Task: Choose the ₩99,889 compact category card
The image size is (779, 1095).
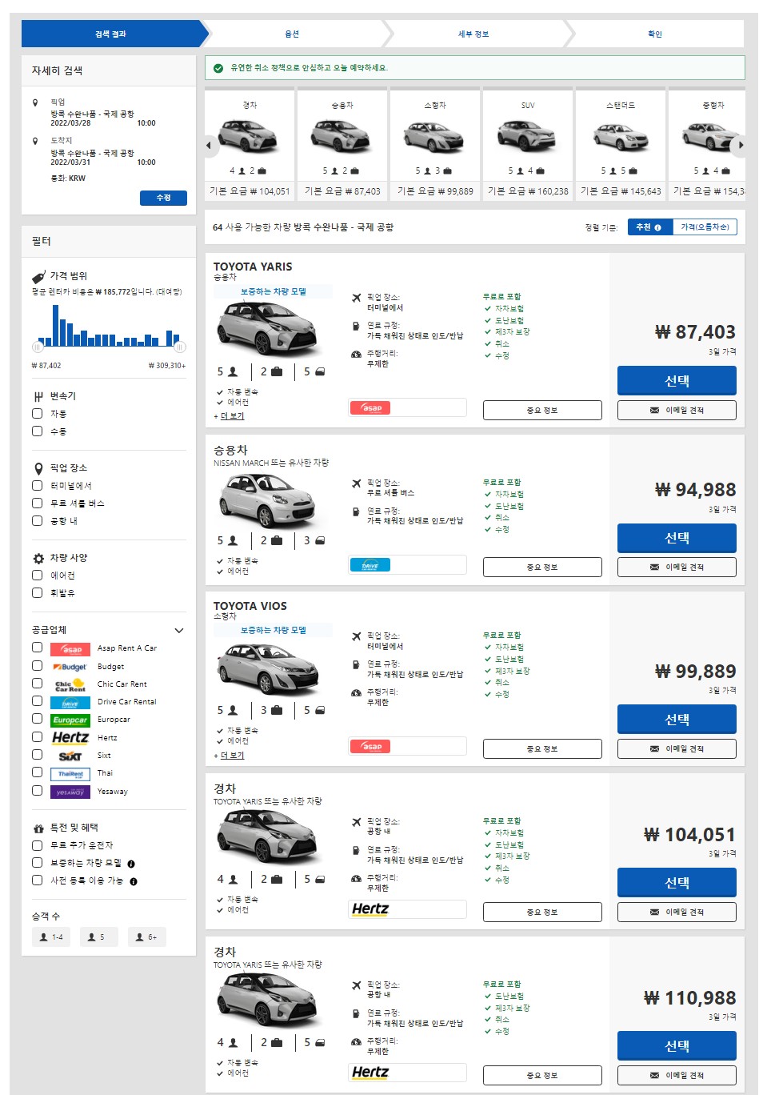Action: pos(435,144)
